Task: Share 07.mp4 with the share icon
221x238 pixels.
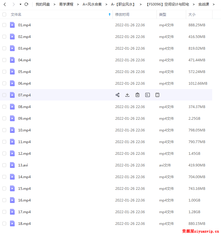Action: pyautogui.click(x=118, y=95)
